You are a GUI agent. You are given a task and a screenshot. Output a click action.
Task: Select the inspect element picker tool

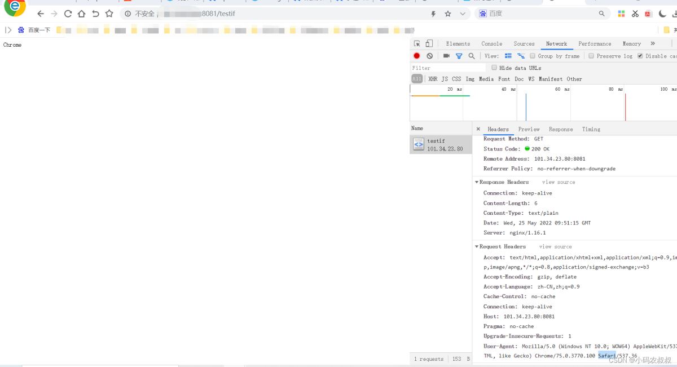pos(417,43)
